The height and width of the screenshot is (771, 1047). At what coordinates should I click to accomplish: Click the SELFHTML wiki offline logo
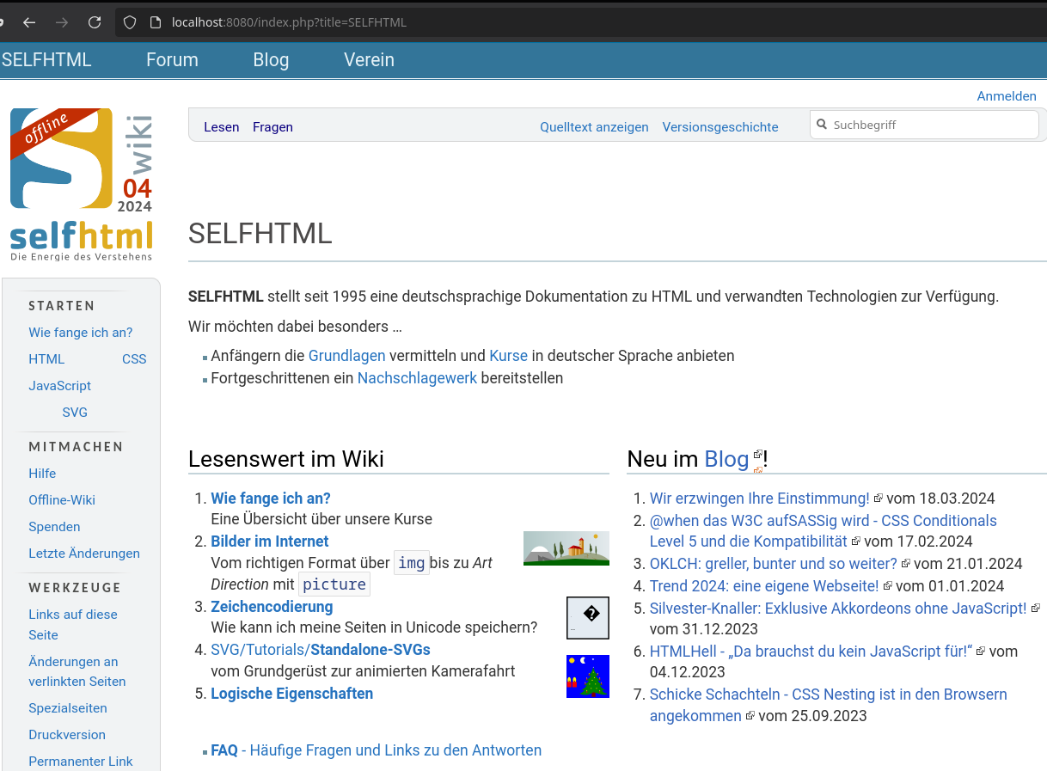pyautogui.click(x=82, y=184)
